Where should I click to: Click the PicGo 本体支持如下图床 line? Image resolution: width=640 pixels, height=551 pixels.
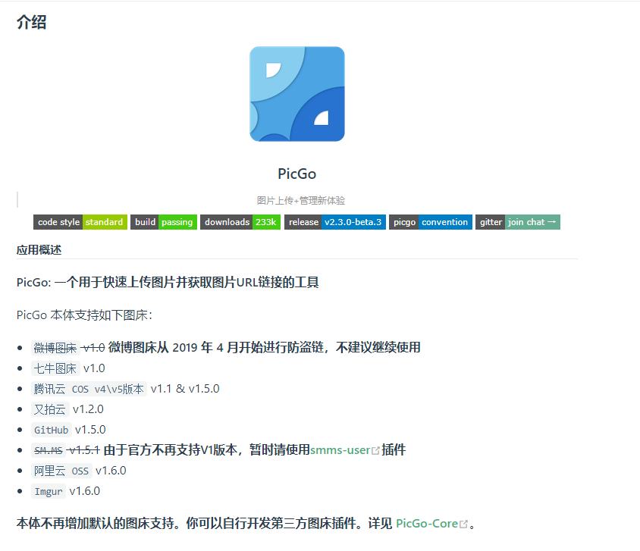point(84,315)
